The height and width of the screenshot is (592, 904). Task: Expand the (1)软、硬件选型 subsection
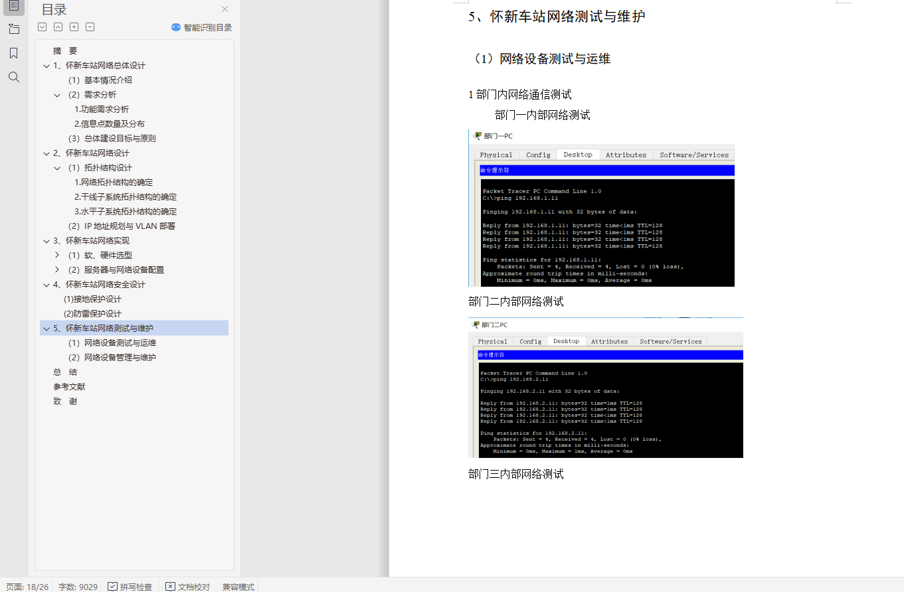click(x=57, y=256)
